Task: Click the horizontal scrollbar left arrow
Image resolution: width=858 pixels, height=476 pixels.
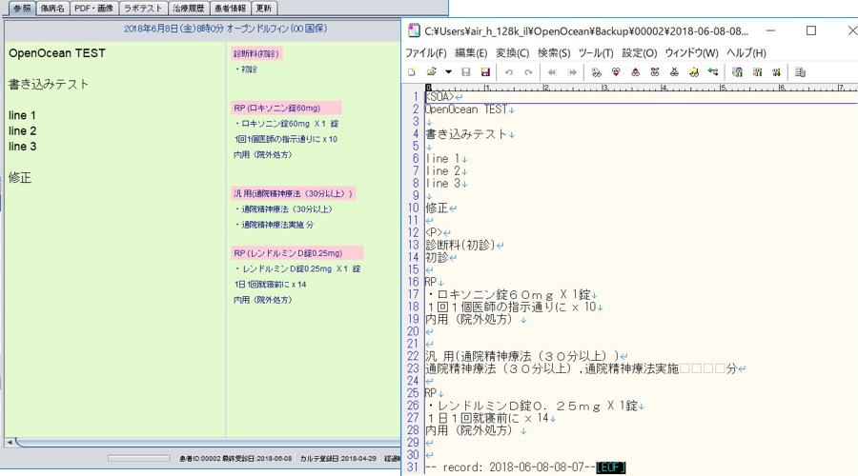Action: [10, 443]
